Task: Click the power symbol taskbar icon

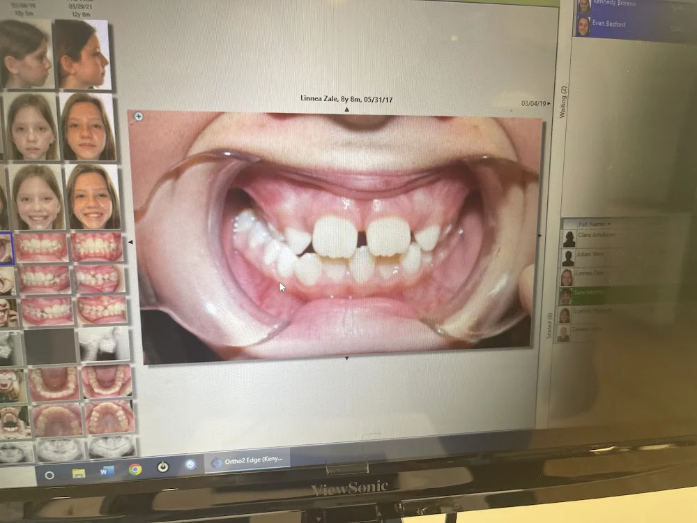Action: [163, 467]
